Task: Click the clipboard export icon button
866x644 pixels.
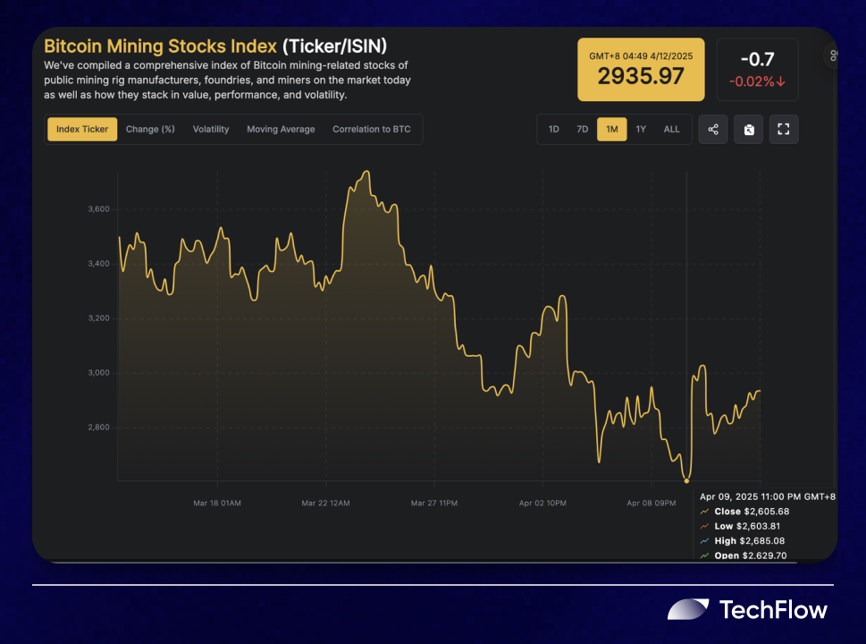Action: pos(748,130)
